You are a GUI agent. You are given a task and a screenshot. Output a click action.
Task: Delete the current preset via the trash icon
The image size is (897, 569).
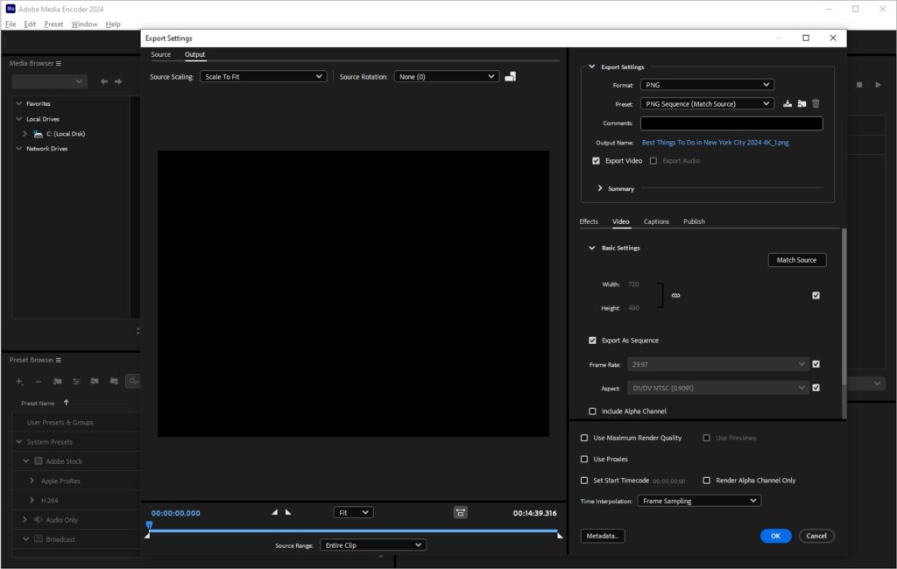click(x=816, y=103)
